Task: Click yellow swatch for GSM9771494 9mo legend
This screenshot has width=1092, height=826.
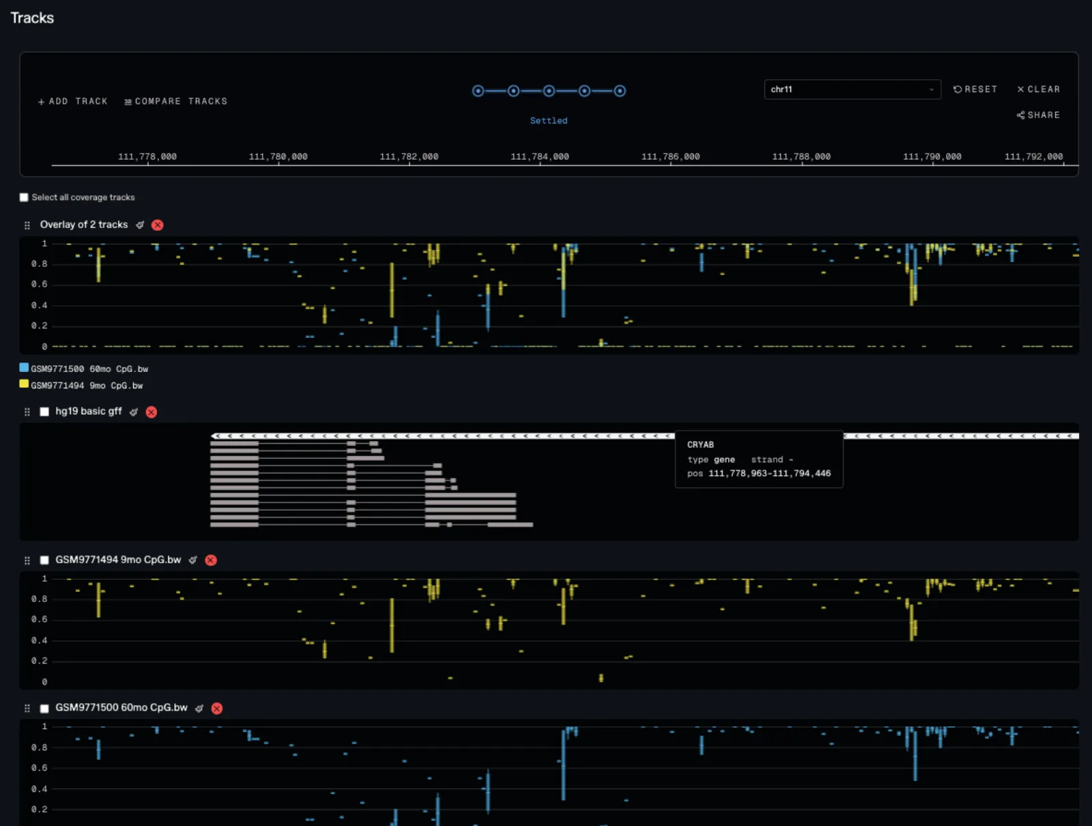Action: point(24,384)
